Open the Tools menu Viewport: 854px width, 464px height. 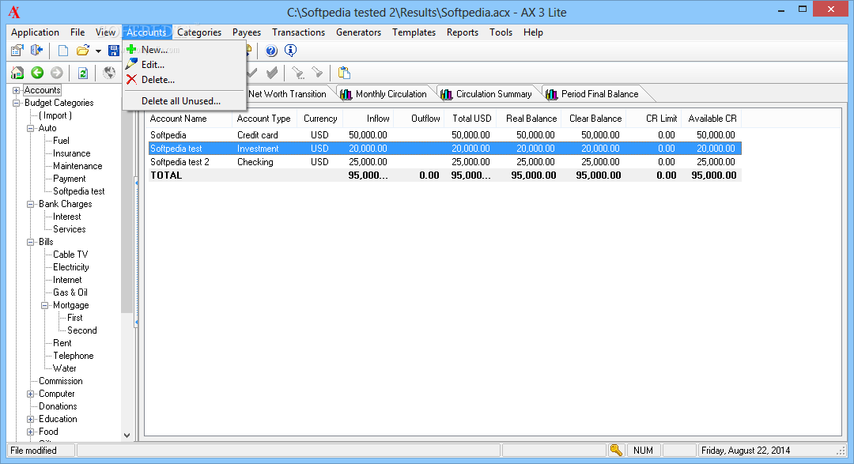point(501,32)
